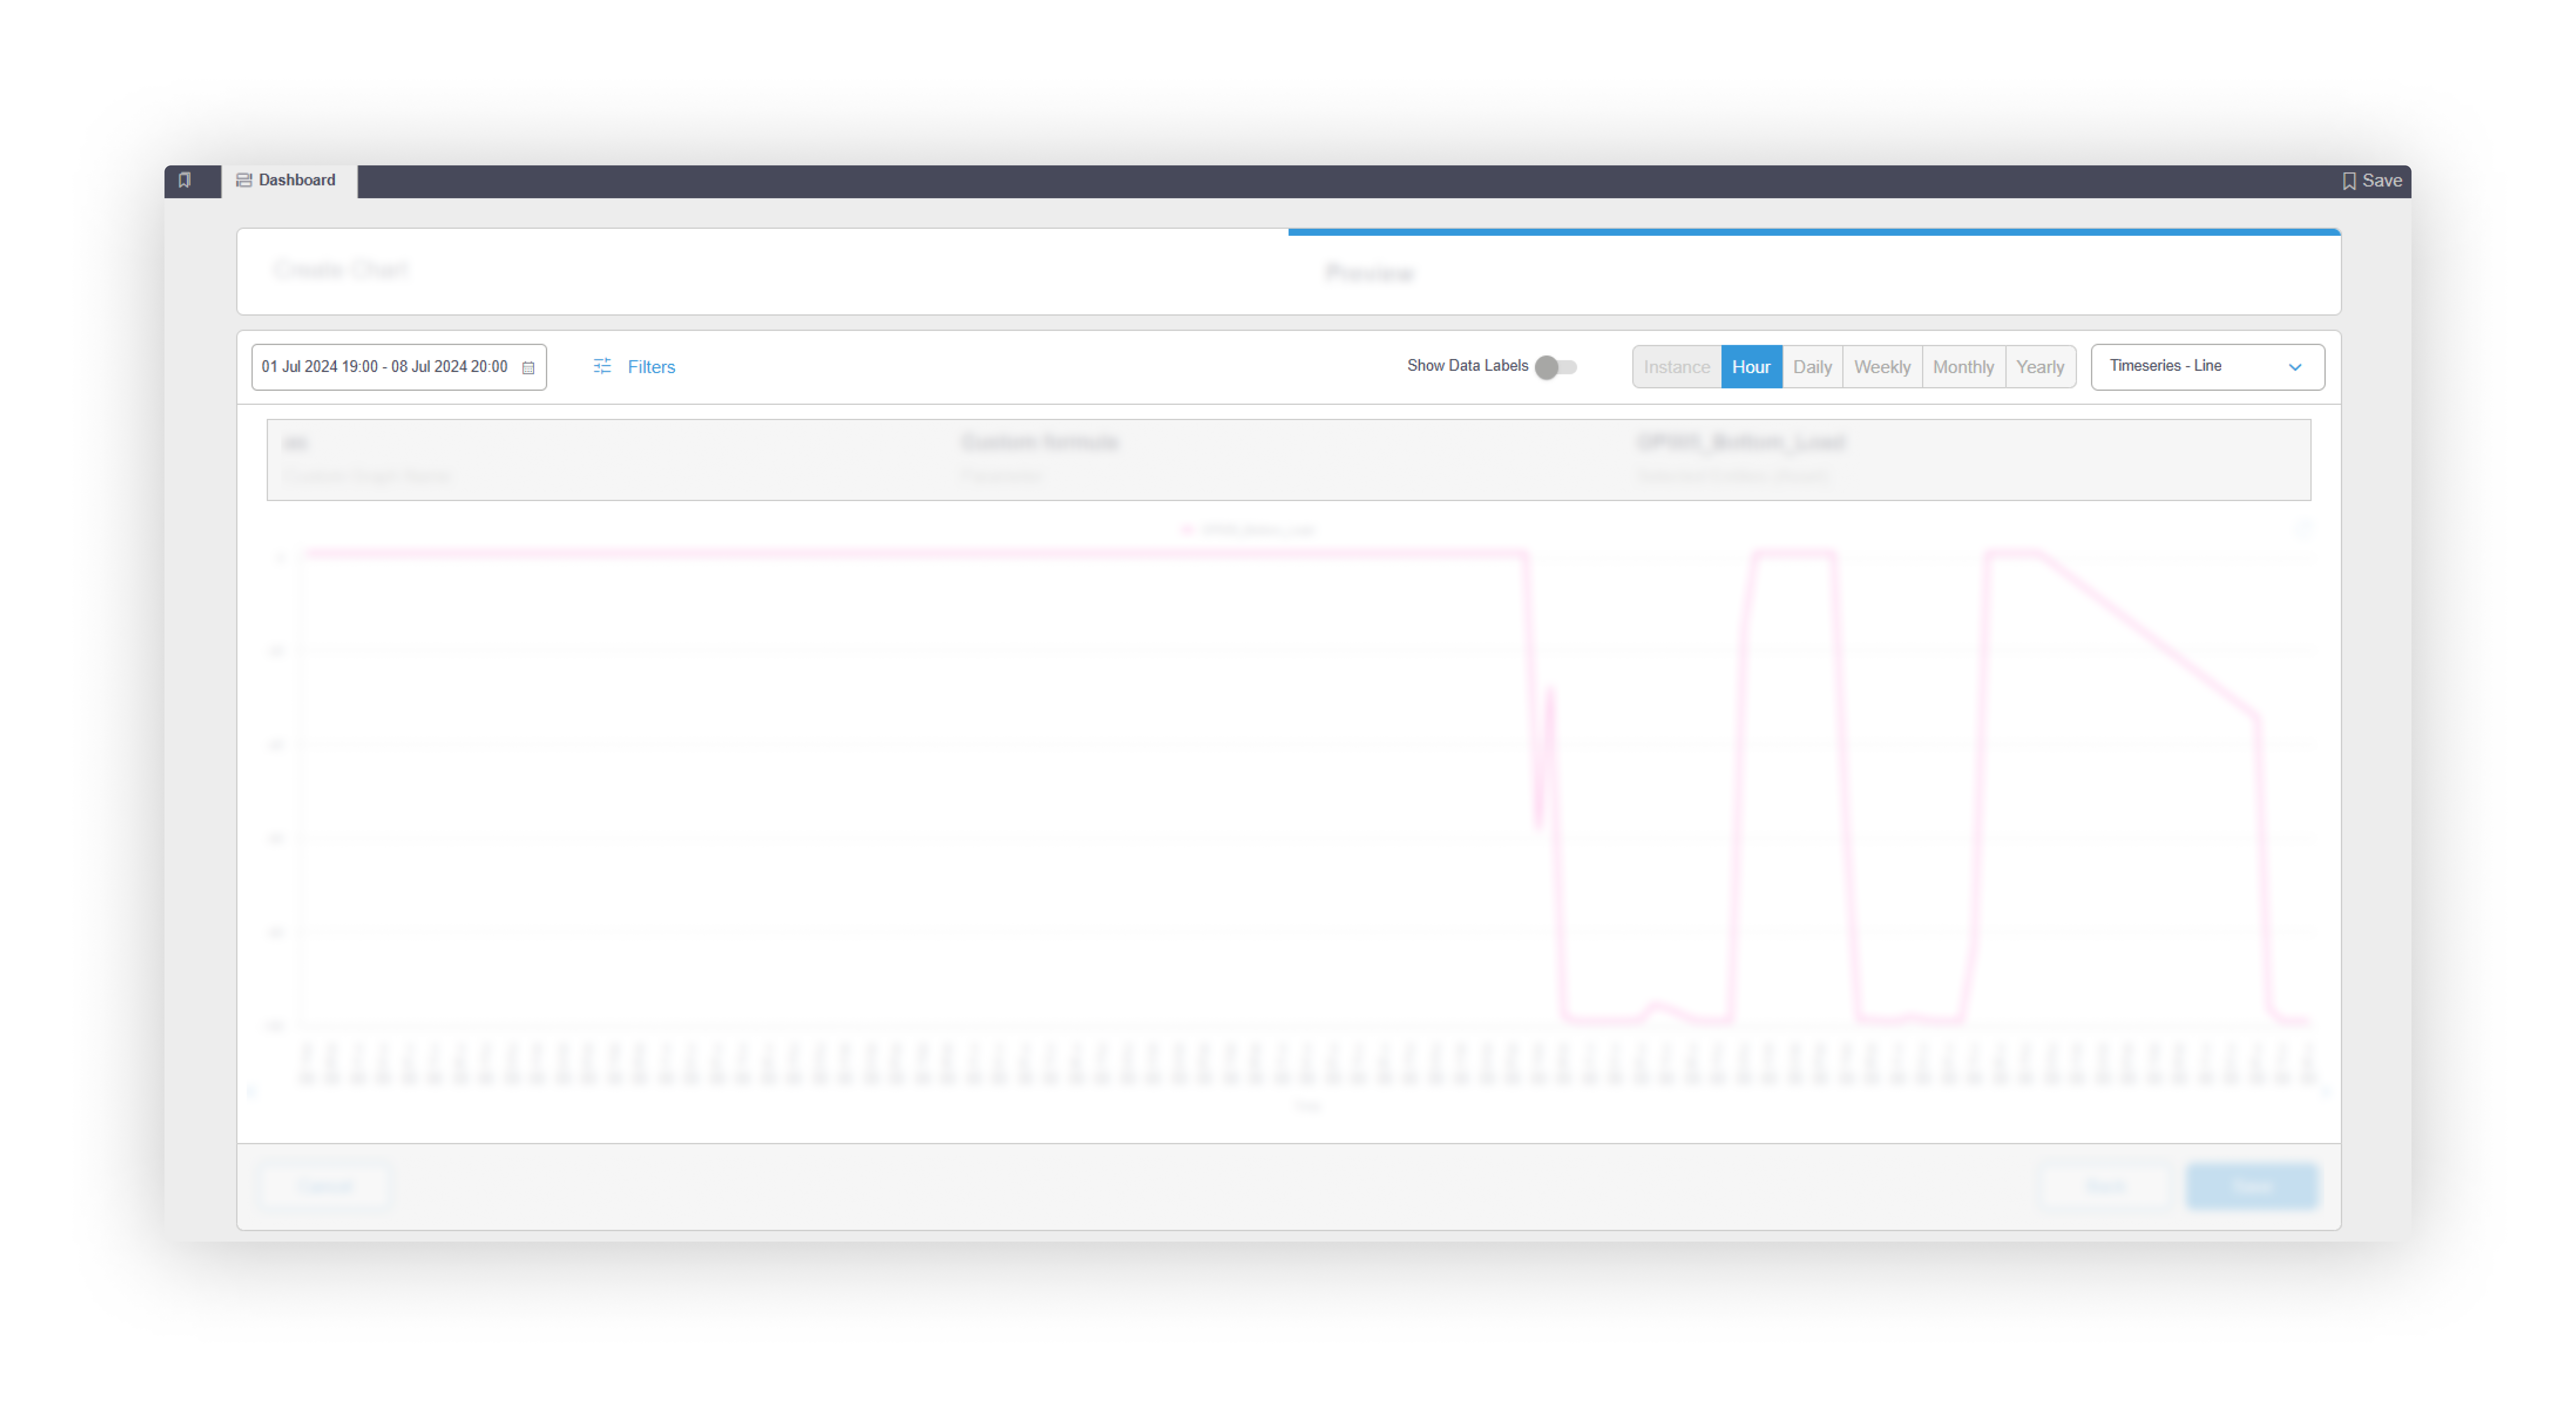Click the calendar icon in date field
The image size is (2576, 1407).
(x=528, y=368)
